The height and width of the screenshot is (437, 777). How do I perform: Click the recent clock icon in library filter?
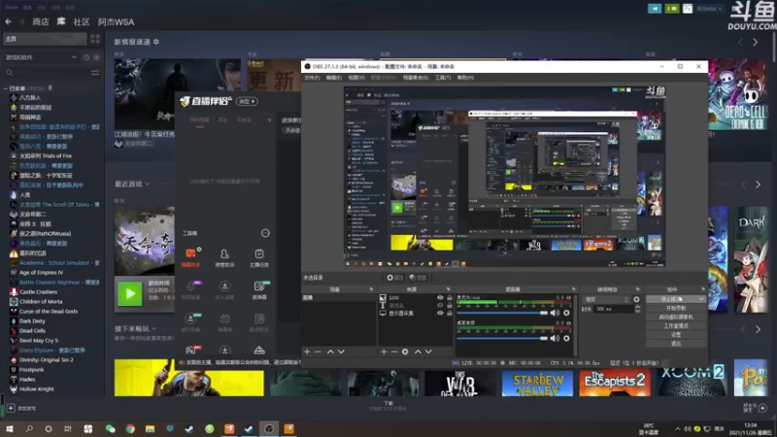[x=86, y=57]
